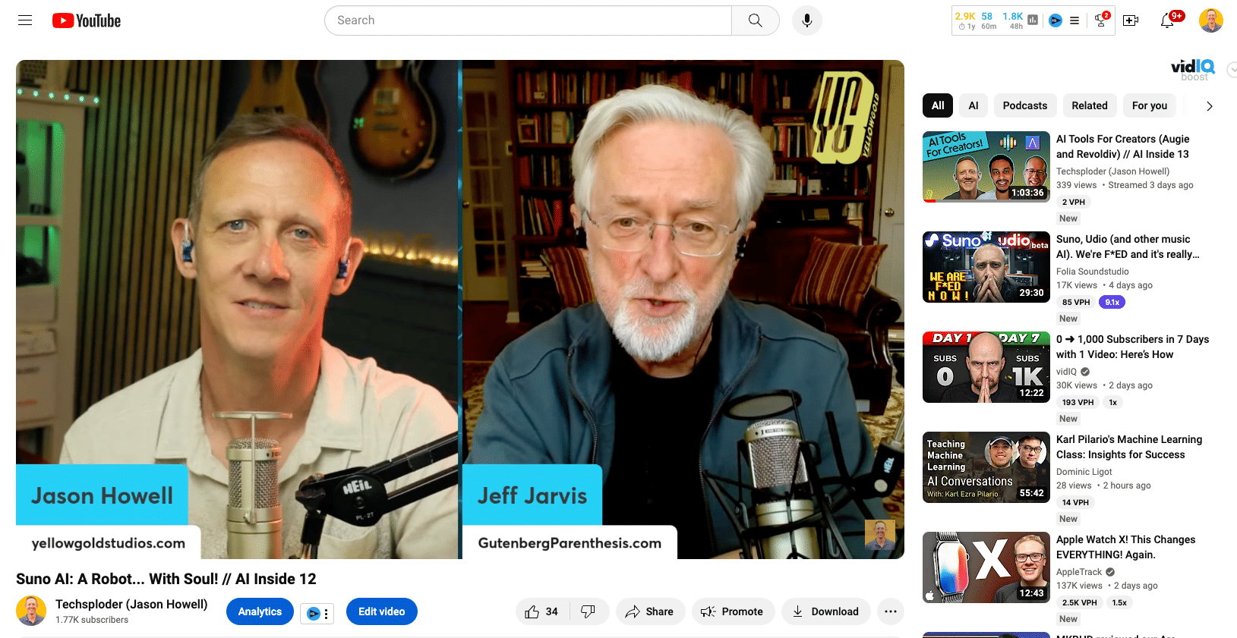
Task: Activate voice search microphone
Action: coord(806,20)
